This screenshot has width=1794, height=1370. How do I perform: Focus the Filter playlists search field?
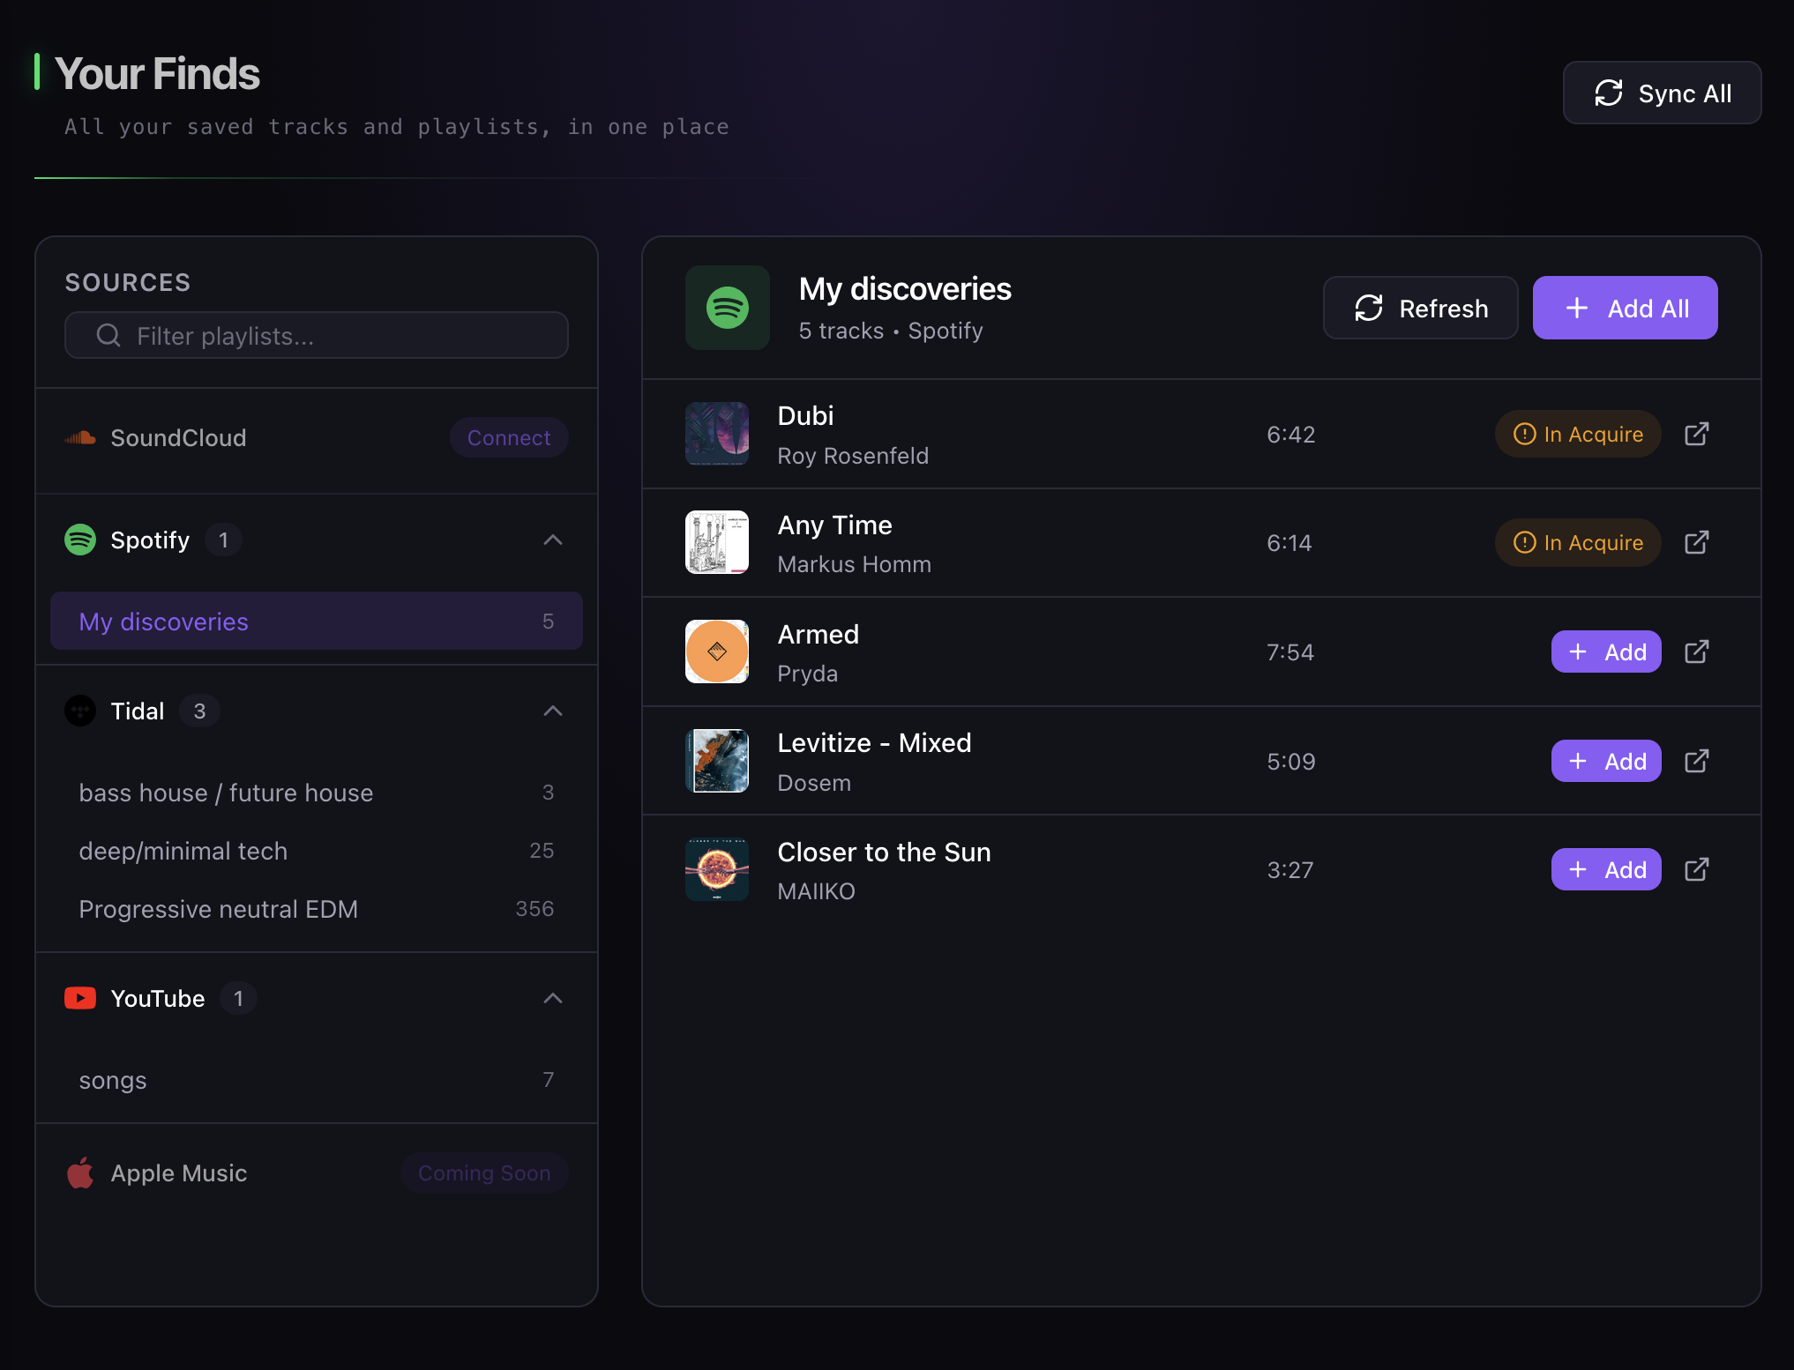(317, 335)
